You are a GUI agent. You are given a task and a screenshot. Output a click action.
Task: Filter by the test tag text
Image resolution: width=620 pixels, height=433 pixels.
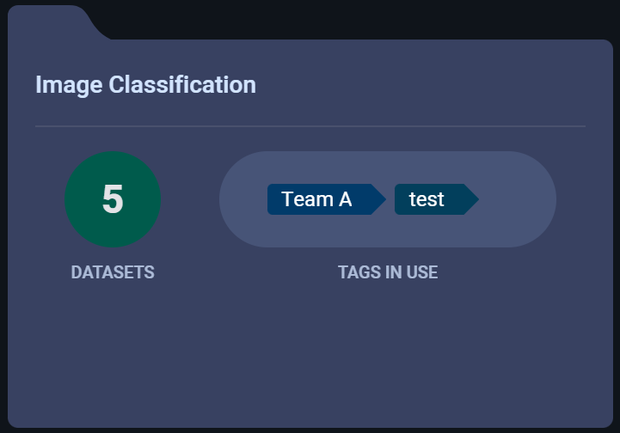427,199
